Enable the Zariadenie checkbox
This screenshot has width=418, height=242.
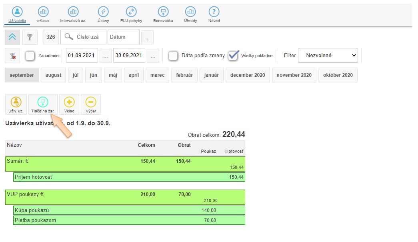(30, 56)
